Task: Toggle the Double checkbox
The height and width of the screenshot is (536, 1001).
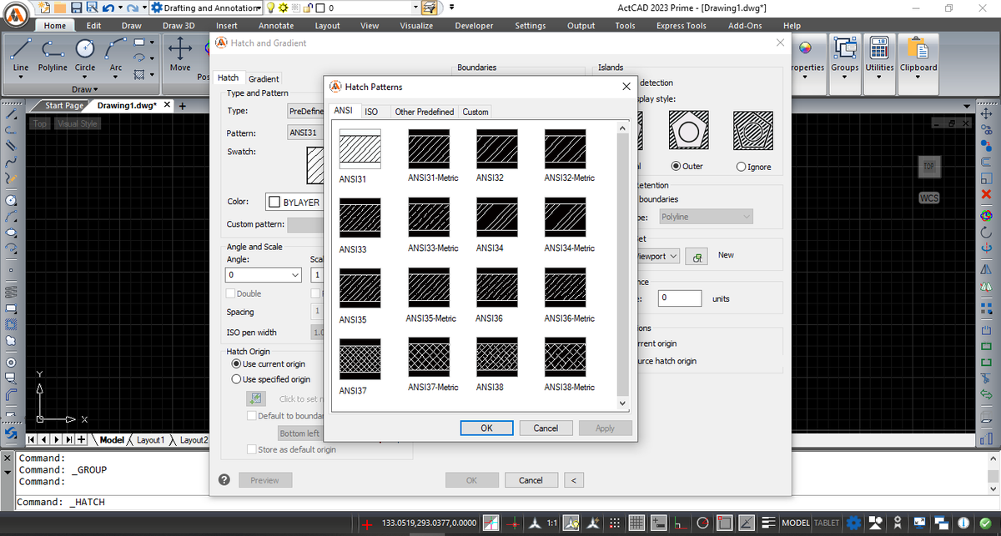Action: click(x=231, y=293)
